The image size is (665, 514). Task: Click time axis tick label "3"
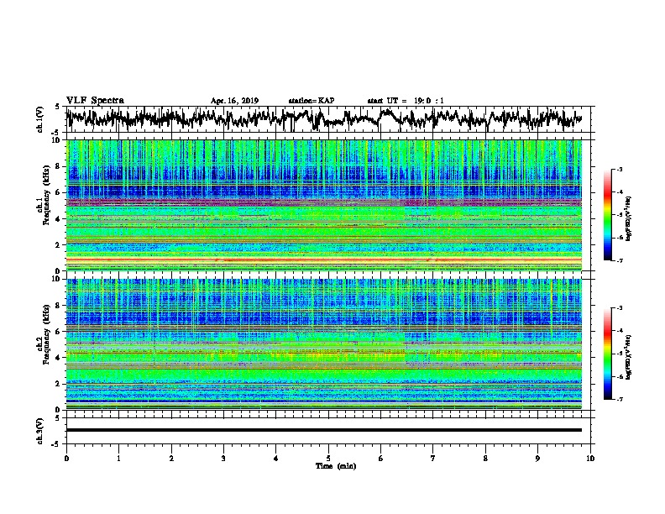223,459
